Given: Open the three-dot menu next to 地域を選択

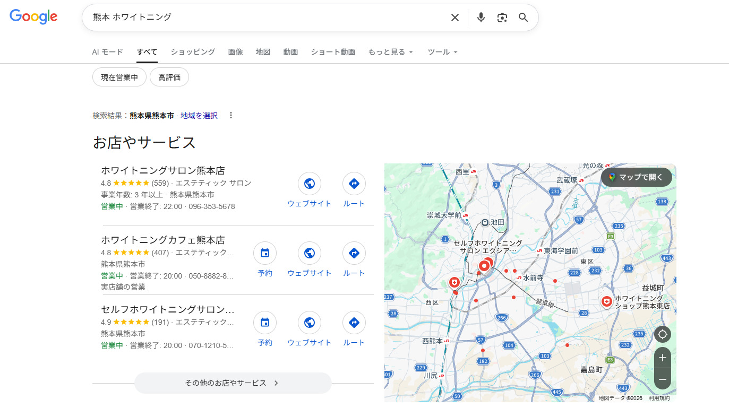Looking at the screenshot, I should point(231,115).
